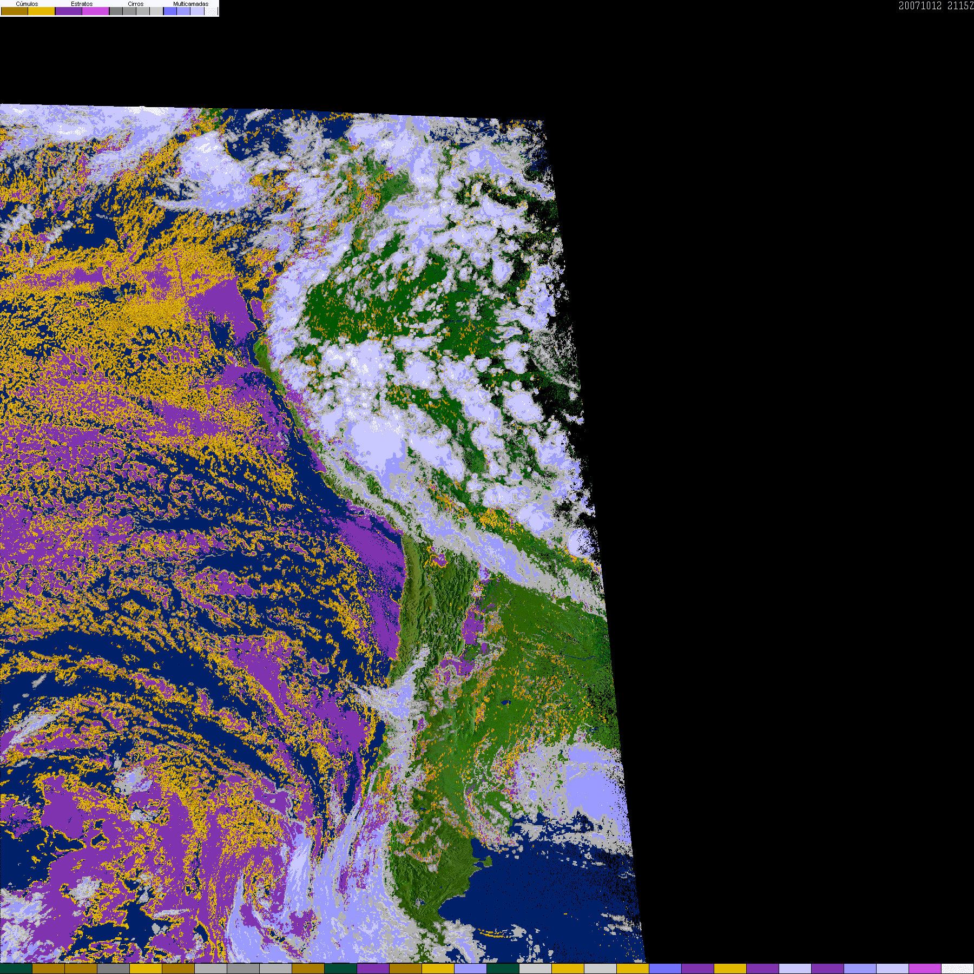Screen dimensions: 974x974
Task: Select the Multicamadas legend label
Action: point(191,4)
